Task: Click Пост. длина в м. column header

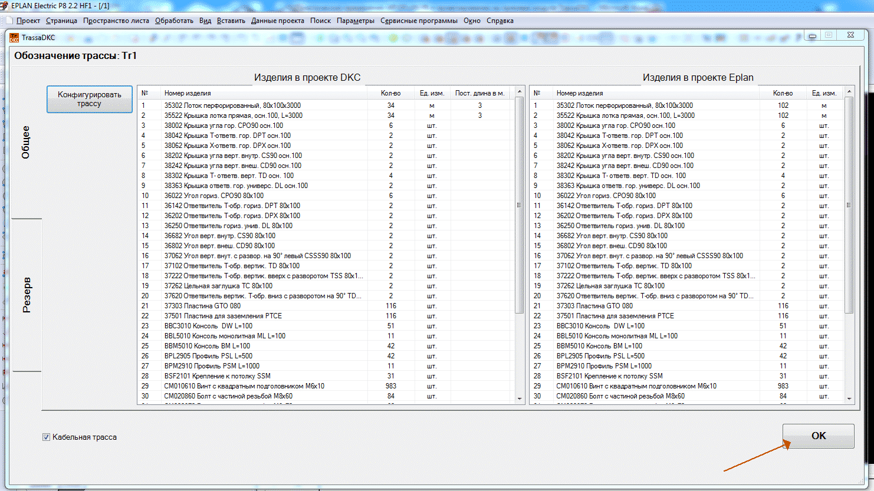Action: click(x=479, y=93)
